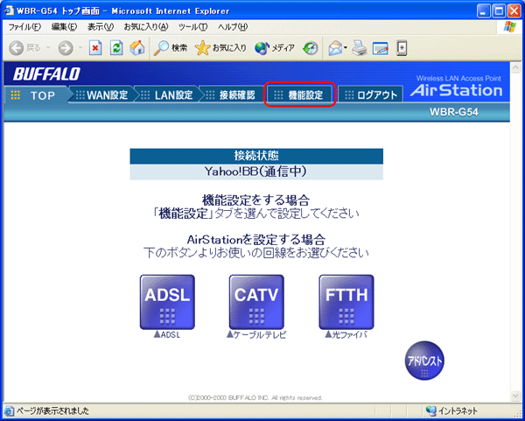Click the last toolbar icon after Edit
Image resolution: width=525 pixels, height=421 pixels.
402,49
